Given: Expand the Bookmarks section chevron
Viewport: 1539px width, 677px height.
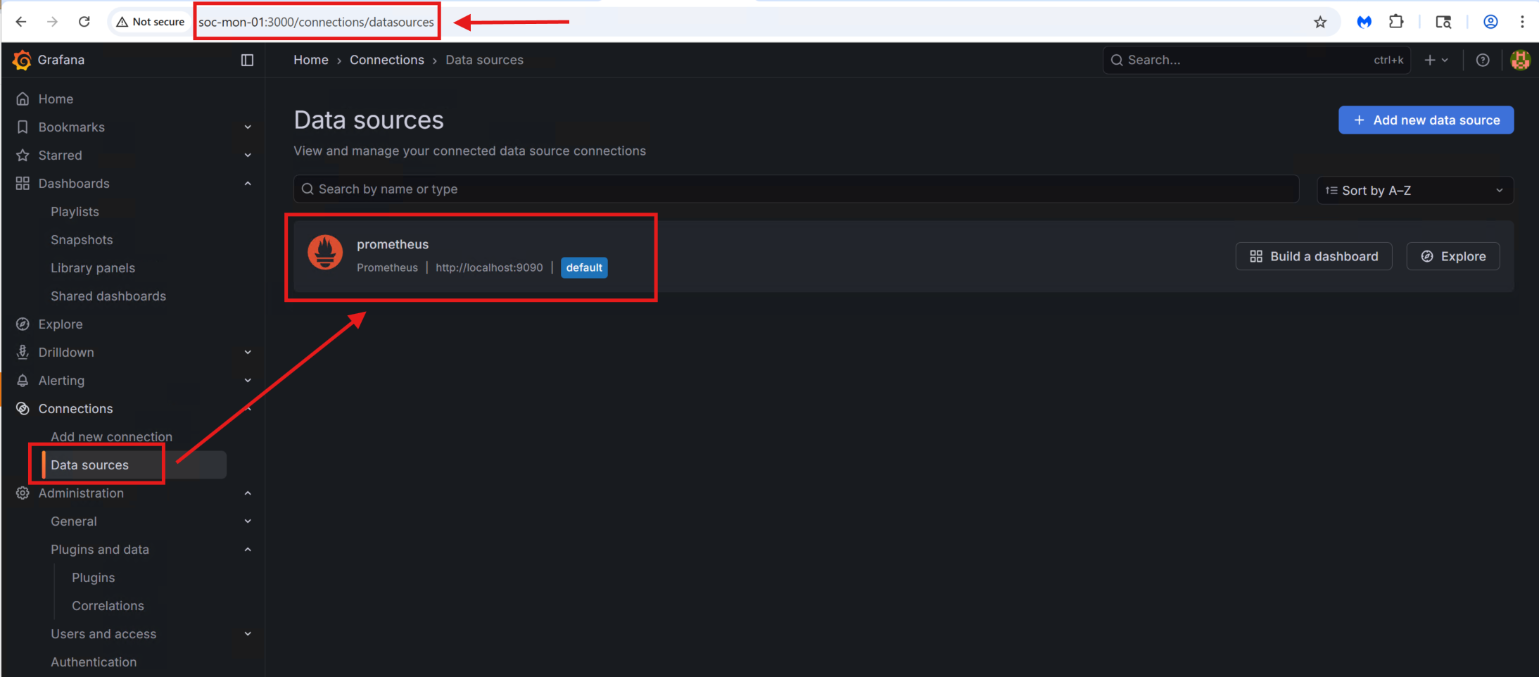Looking at the screenshot, I should click(248, 127).
